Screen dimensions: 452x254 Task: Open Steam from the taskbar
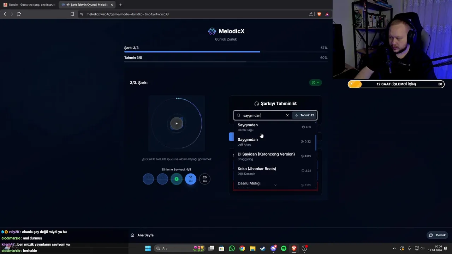(x=263, y=248)
